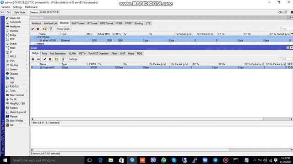Viewport: 293px width, 164px height.
Task: Enable interface with checkmark in Interface List
Action: point(33,29)
